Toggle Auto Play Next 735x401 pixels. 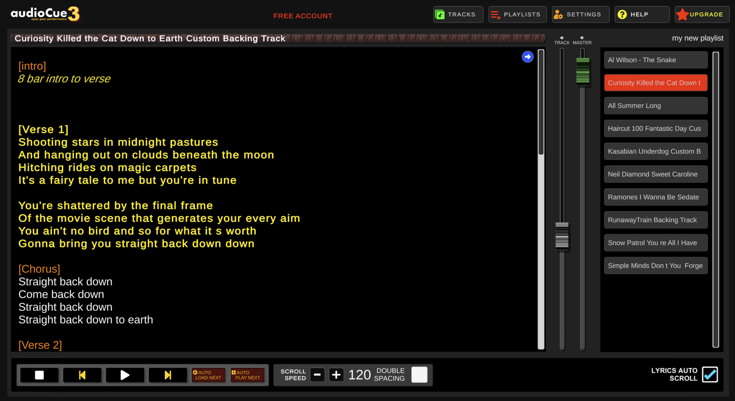pyautogui.click(x=247, y=375)
